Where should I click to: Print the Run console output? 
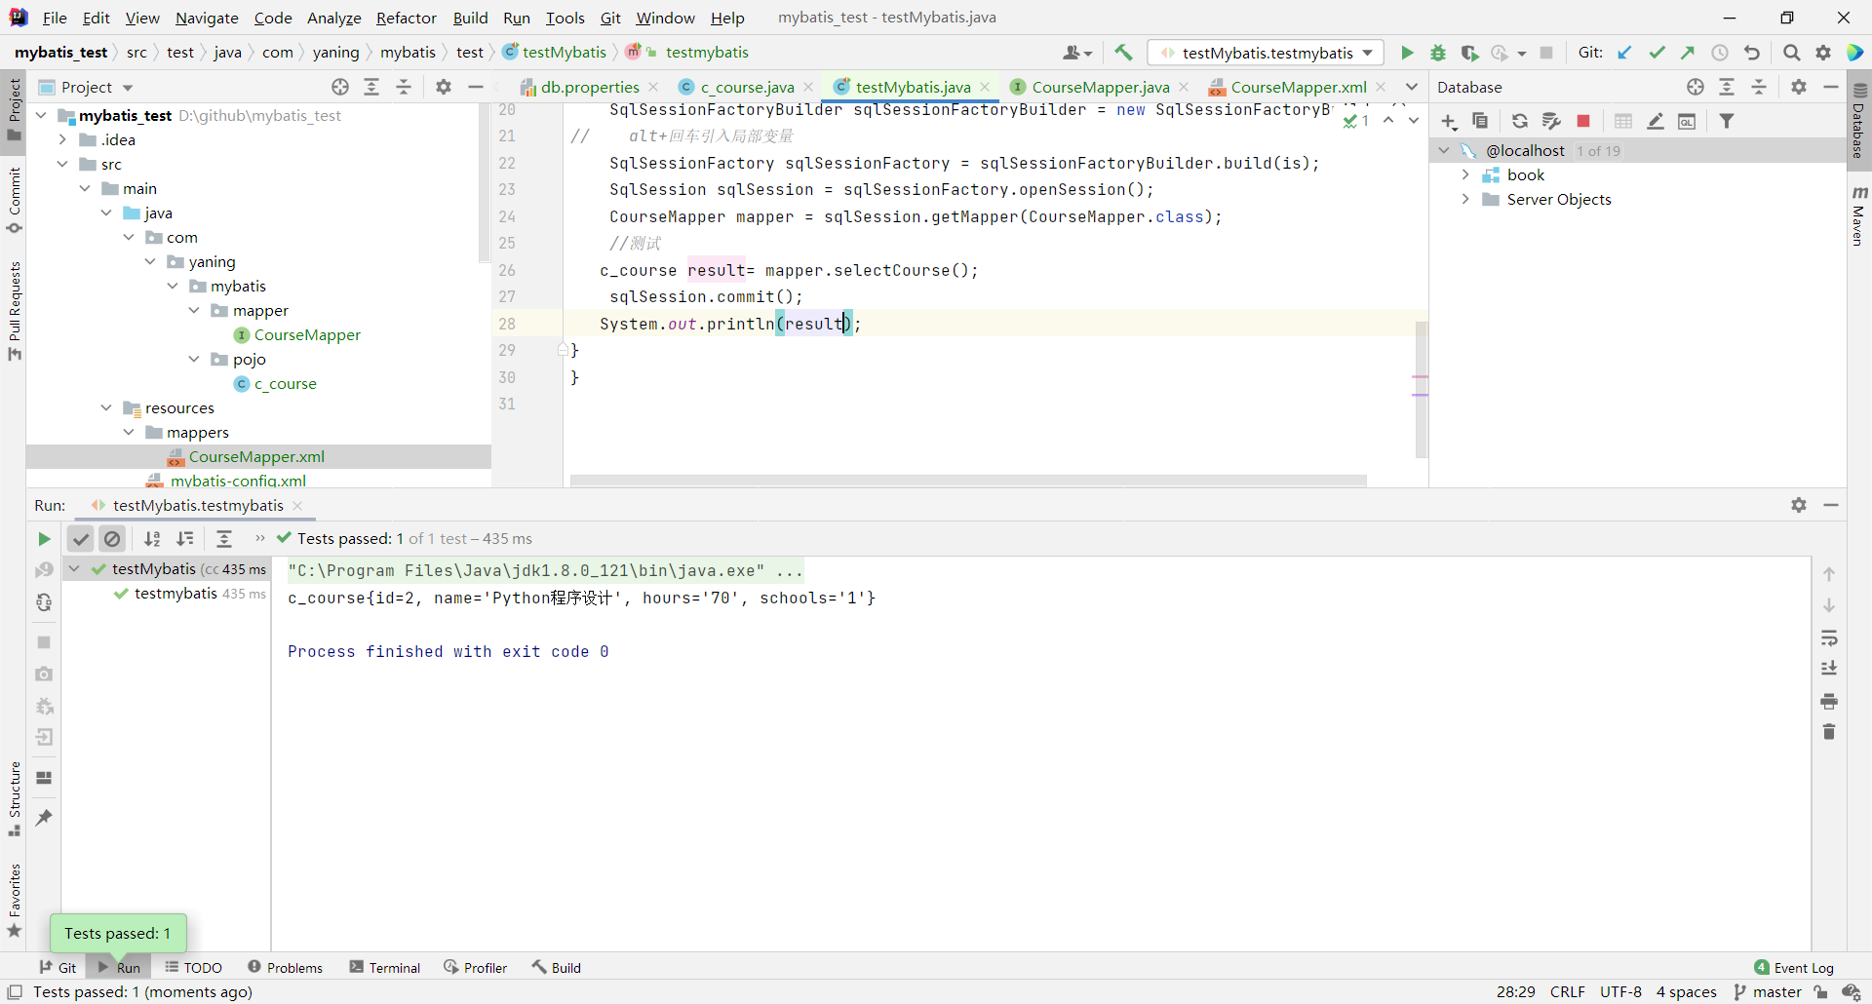[x=1829, y=701]
